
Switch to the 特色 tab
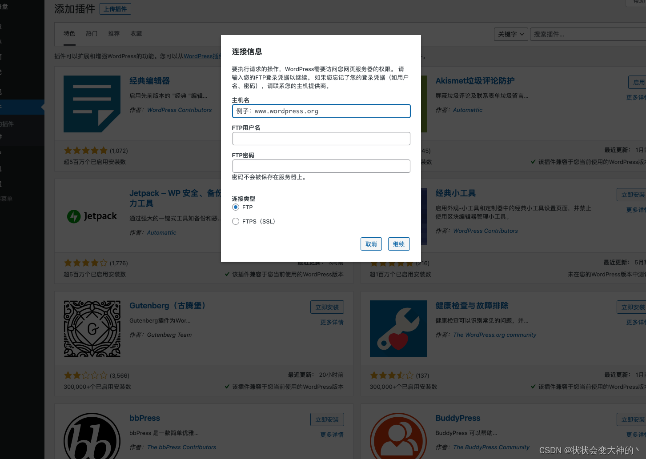click(x=69, y=34)
